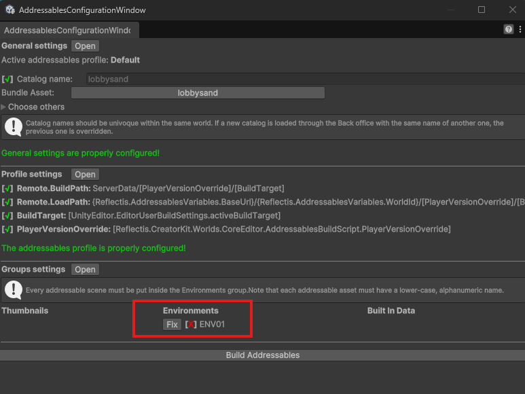This screenshot has width=525, height=394.
Task: Open General settings
Action: pyautogui.click(x=85, y=46)
